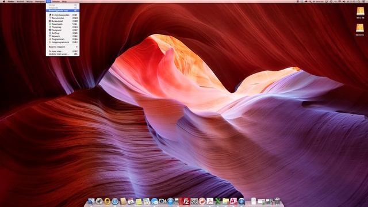Launch FileZilla from the Dock
The width and height of the screenshot is (368, 207).
click(x=186, y=201)
